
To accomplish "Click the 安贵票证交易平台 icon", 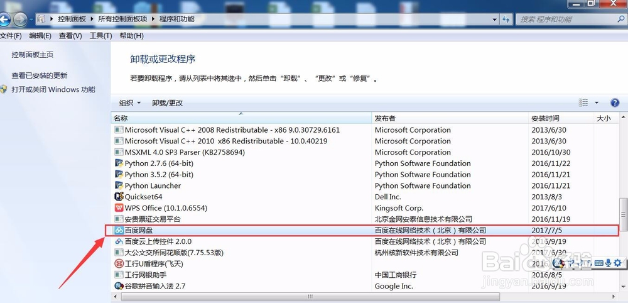I will pos(119,219).
